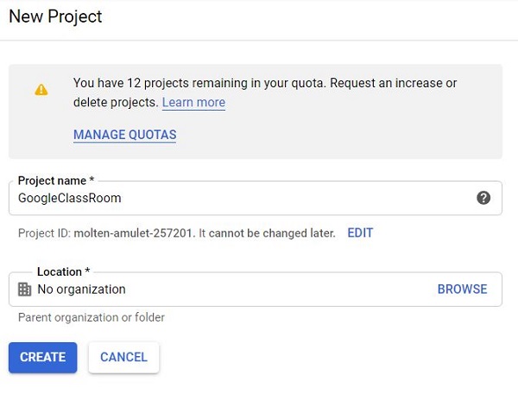Image resolution: width=518 pixels, height=414 pixels.
Task: Click the help question mark icon
Action: [x=483, y=198]
